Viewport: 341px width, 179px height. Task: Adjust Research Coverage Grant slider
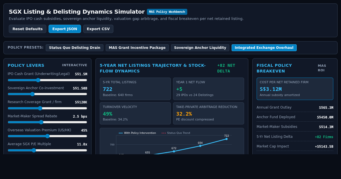47,108
